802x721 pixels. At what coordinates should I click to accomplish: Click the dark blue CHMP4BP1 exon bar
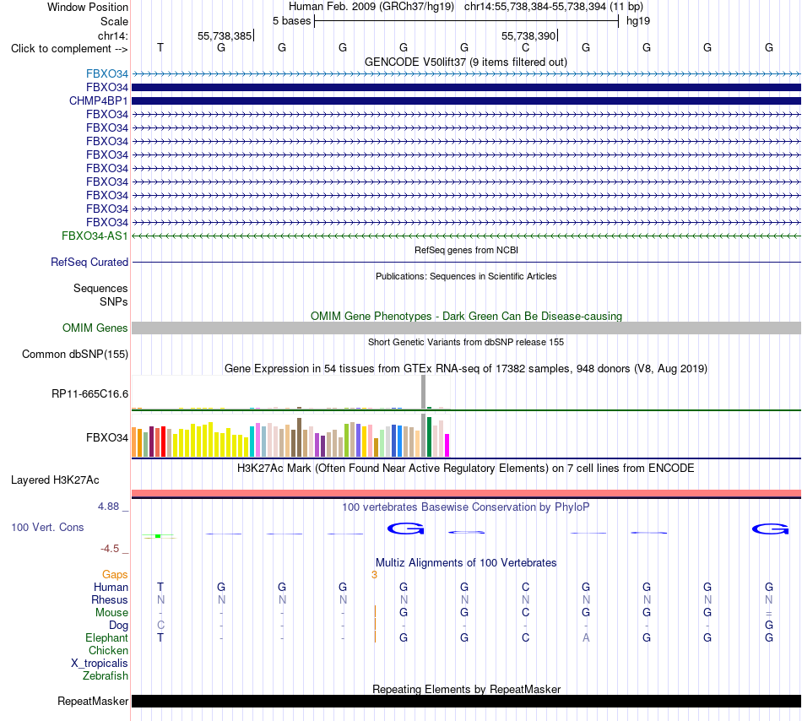(466, 100)
